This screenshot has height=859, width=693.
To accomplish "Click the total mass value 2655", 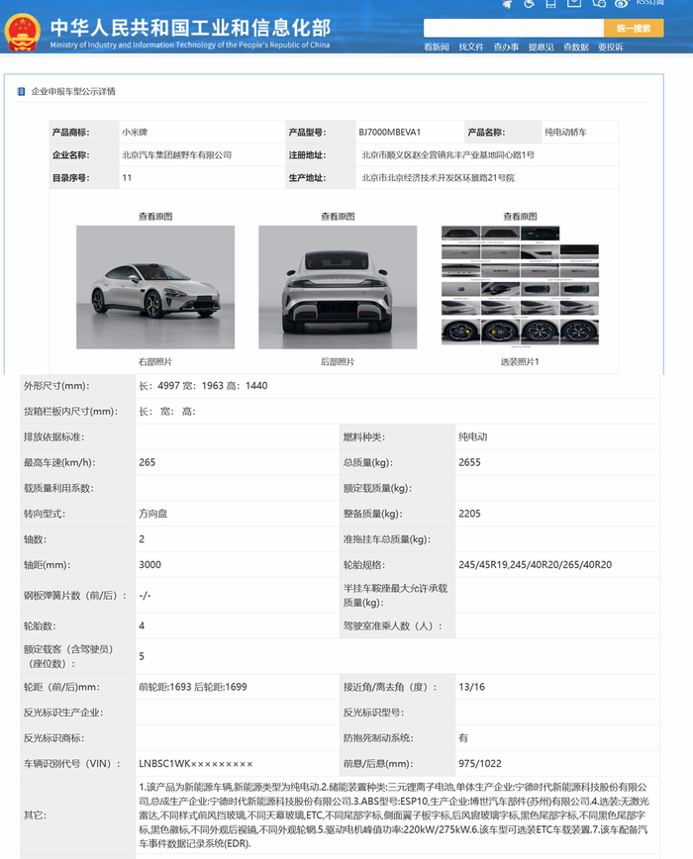I will pyautogui.click(x=469, y=462).
